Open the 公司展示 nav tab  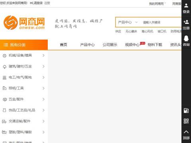point(110,45)
